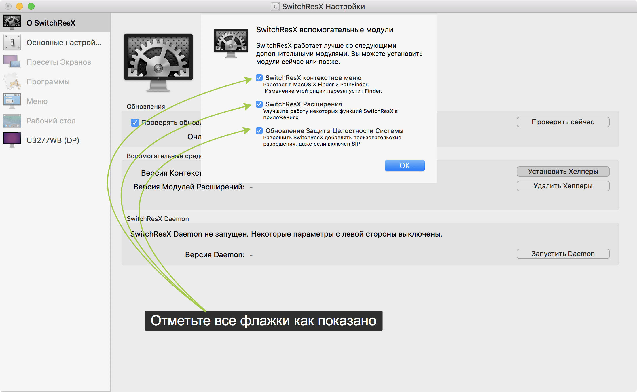Click the Запустить Daemon button
This screenshot has width=637, height=392.
coord(563,254)
